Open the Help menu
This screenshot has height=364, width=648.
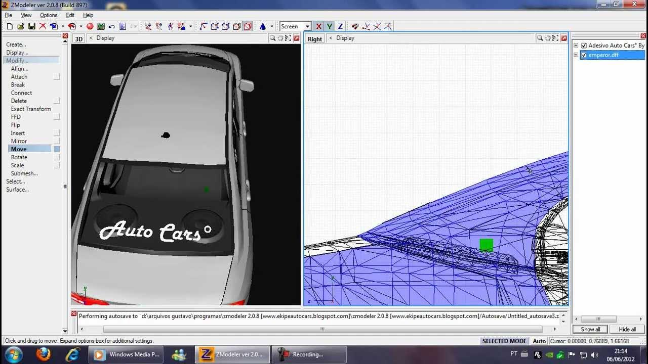(88, 15)
